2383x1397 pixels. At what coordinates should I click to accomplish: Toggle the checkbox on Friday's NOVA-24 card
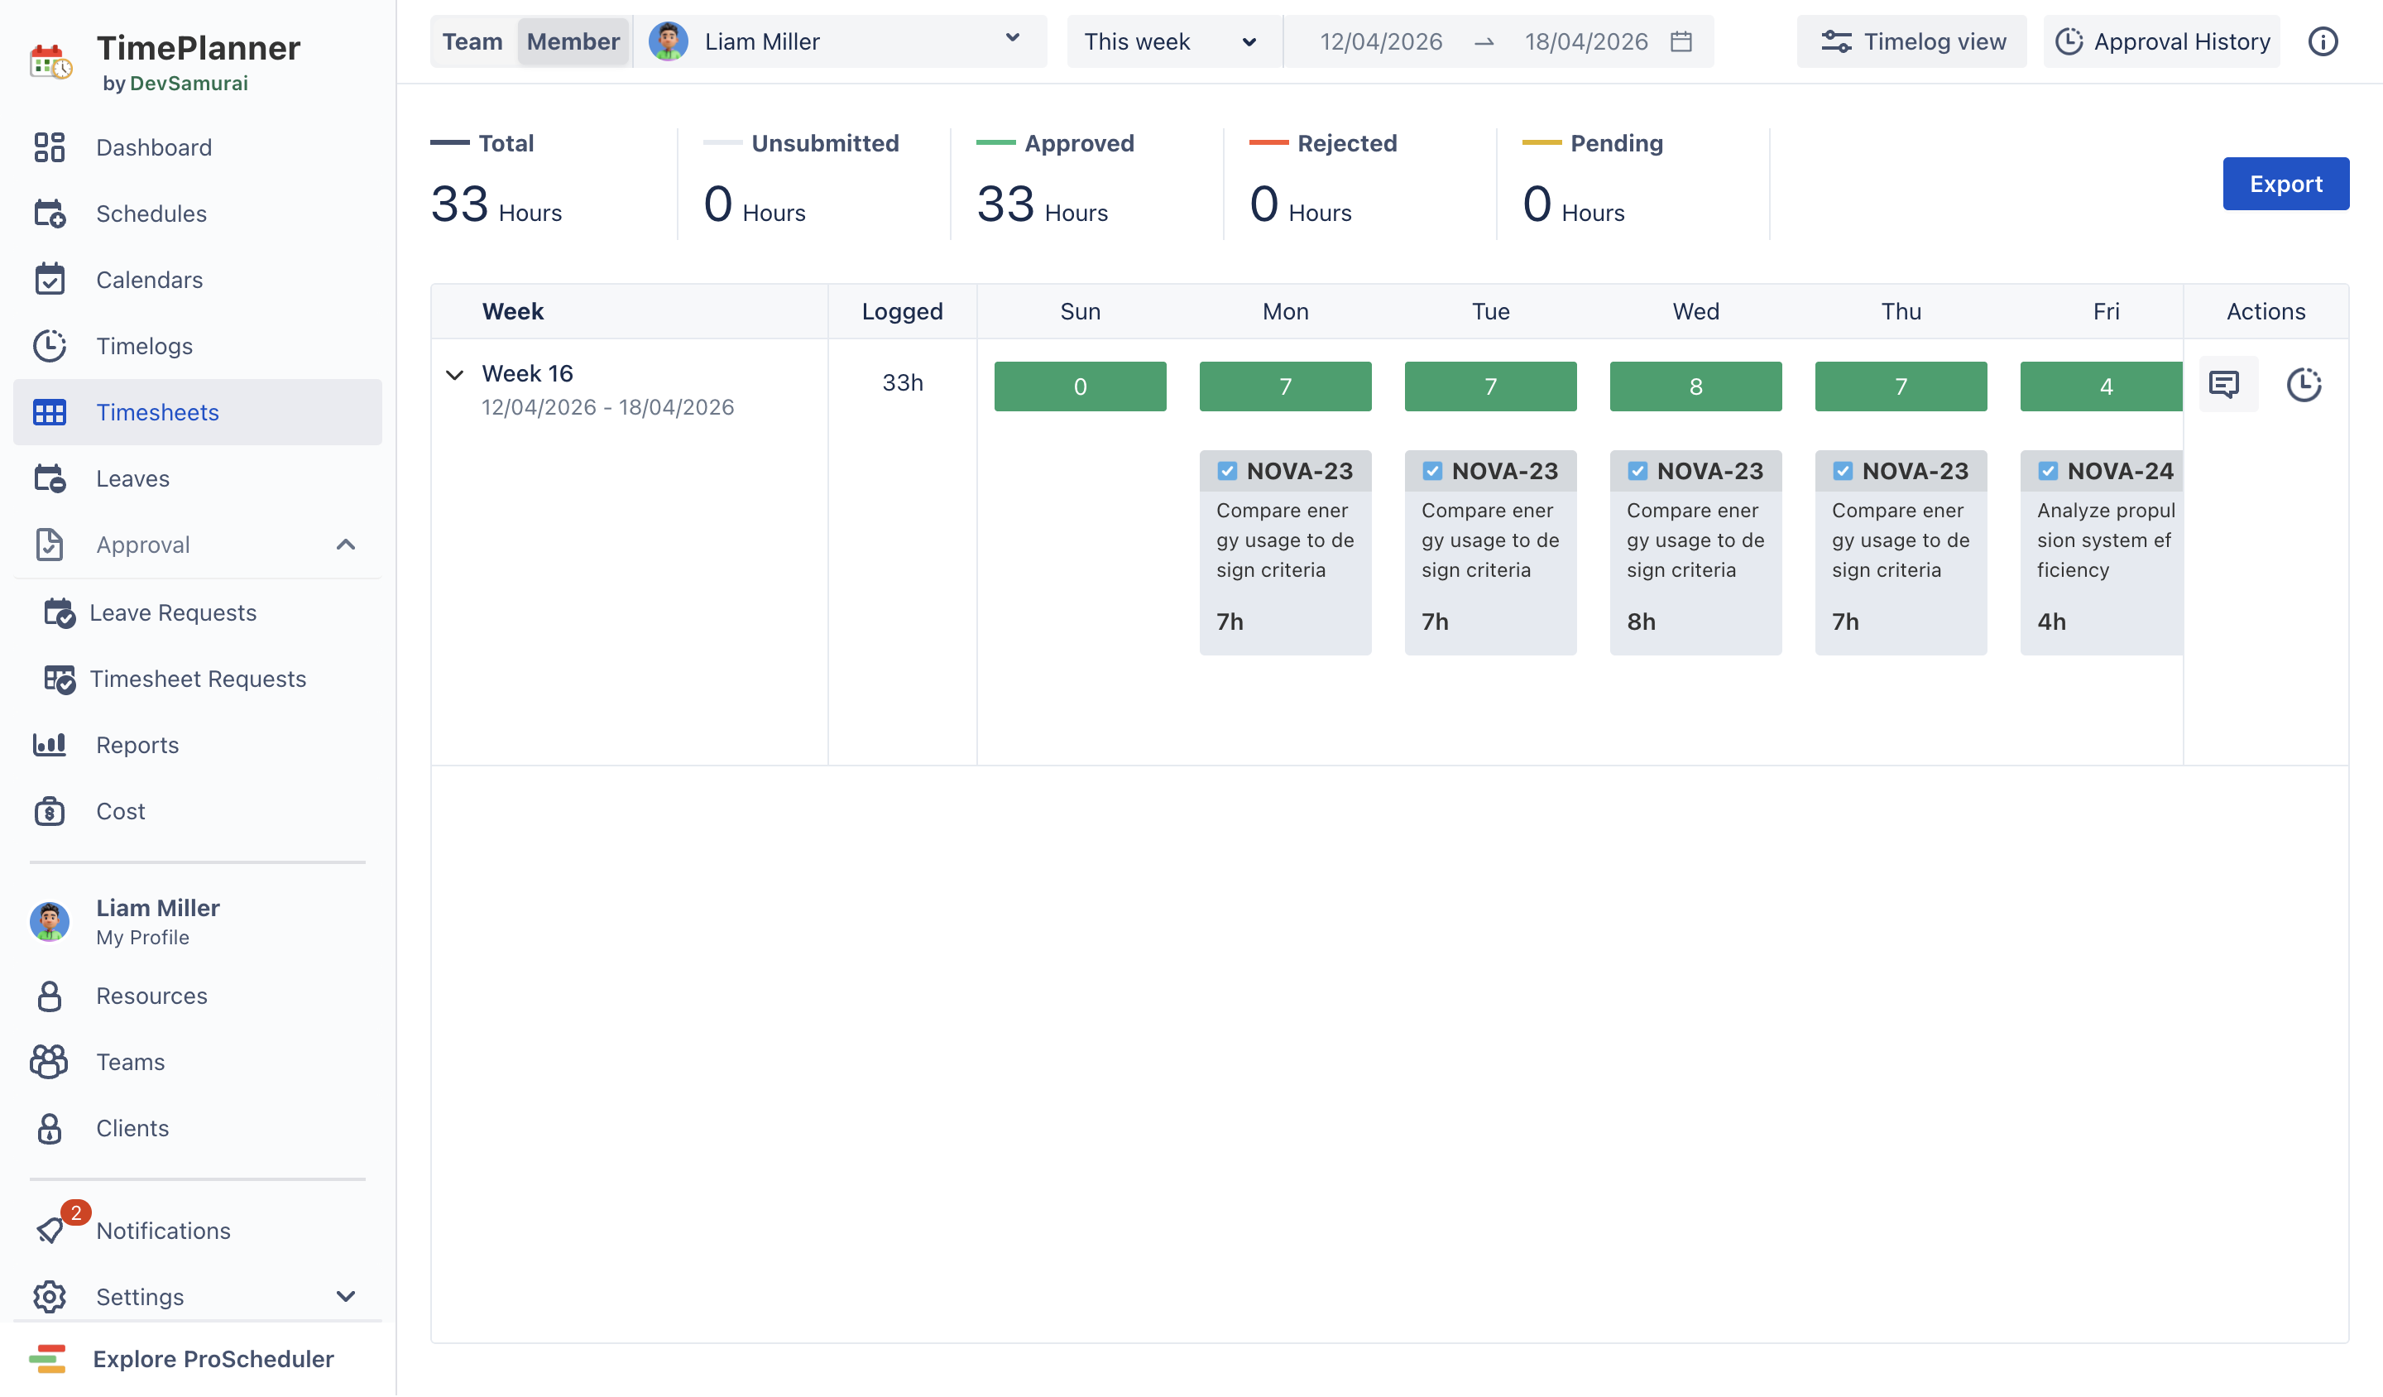tap(2047, 471)
